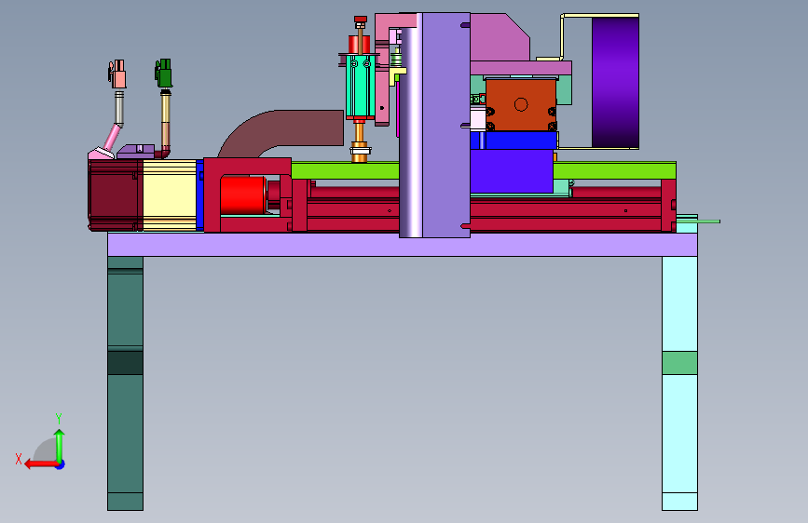Click the blue origin ball of triad
The width and height of the screenshot is (808, 523).
[x=61, y=464]
